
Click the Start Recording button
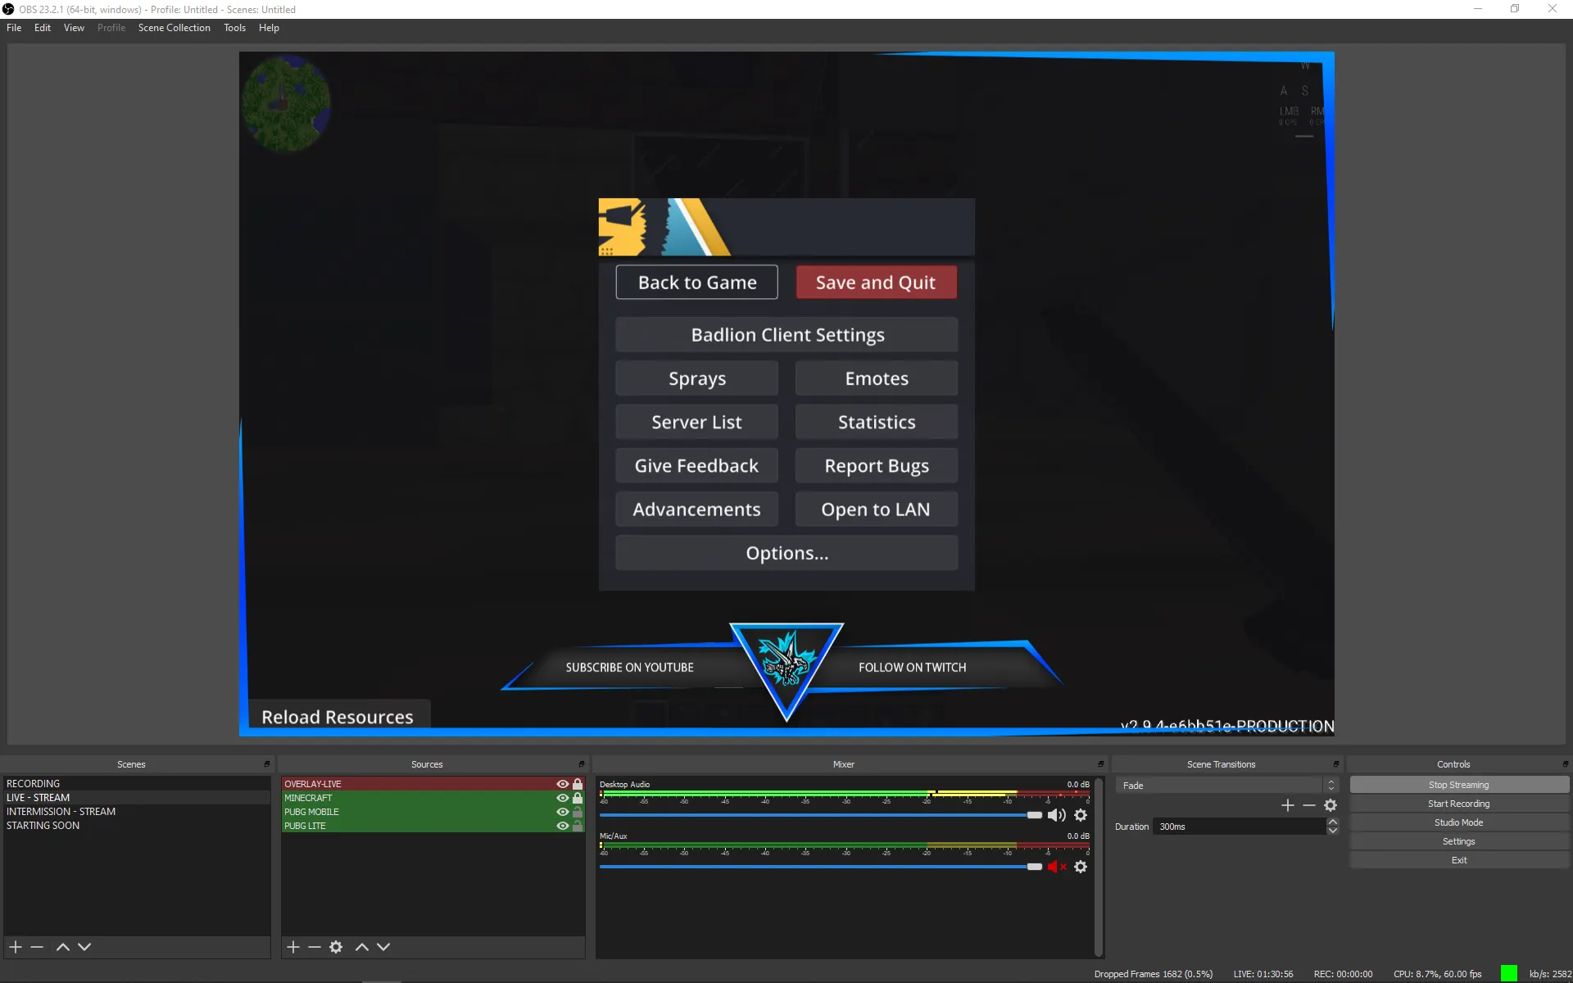(1459, 804)
